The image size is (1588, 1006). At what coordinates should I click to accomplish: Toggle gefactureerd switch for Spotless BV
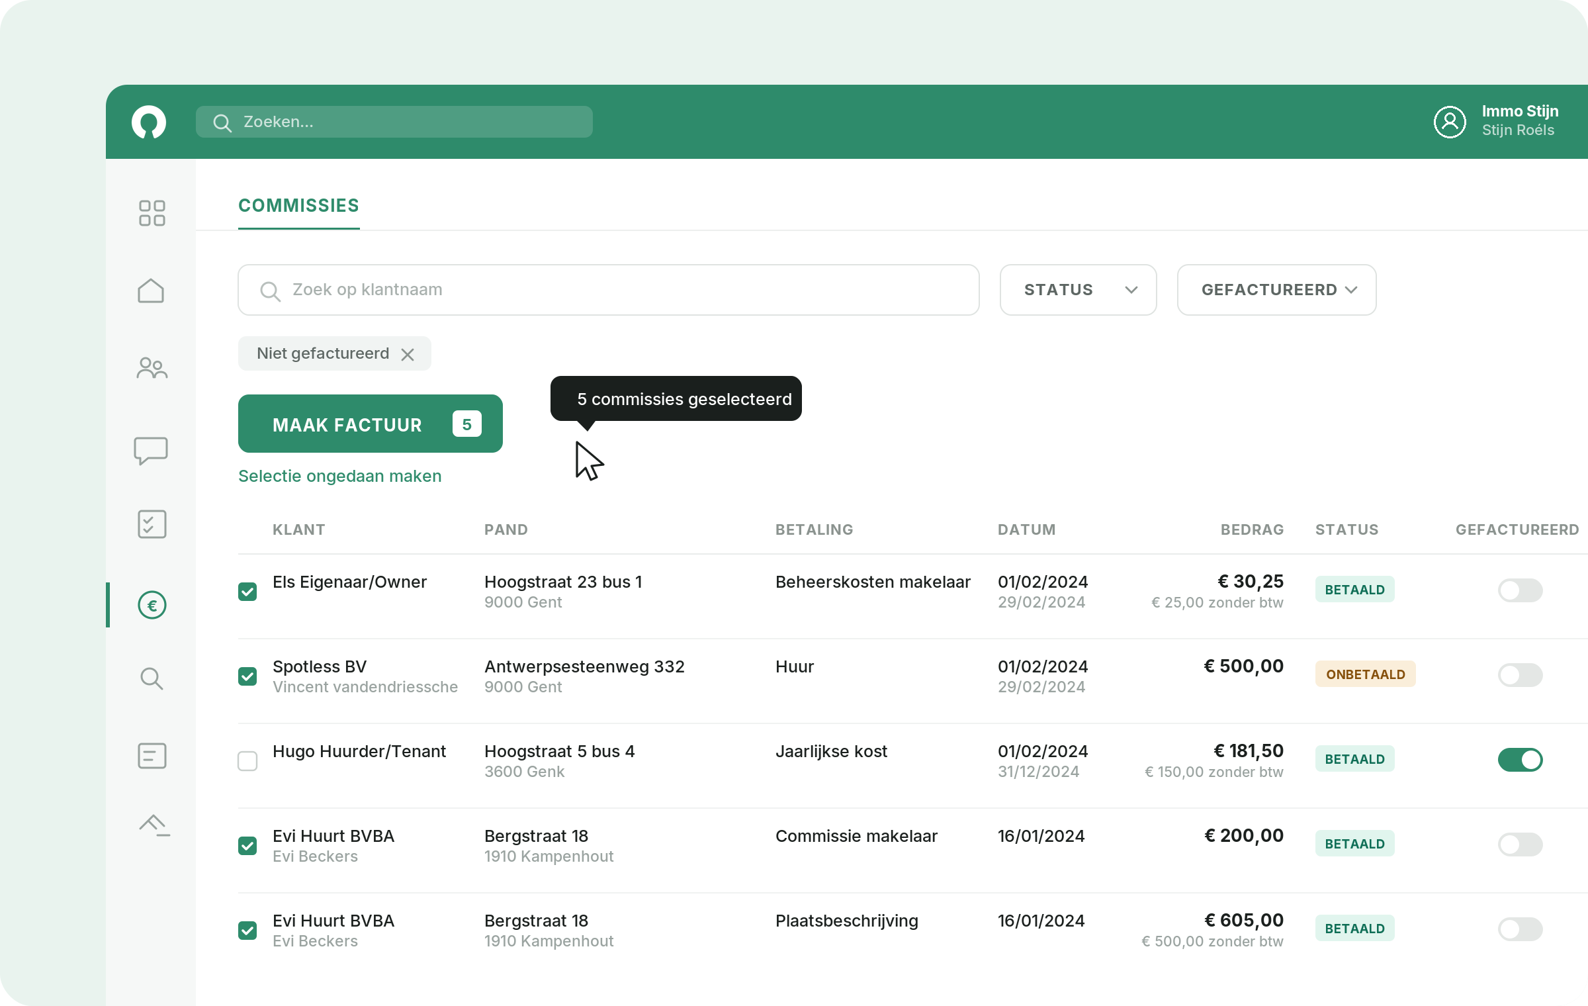coord(1520,674)
